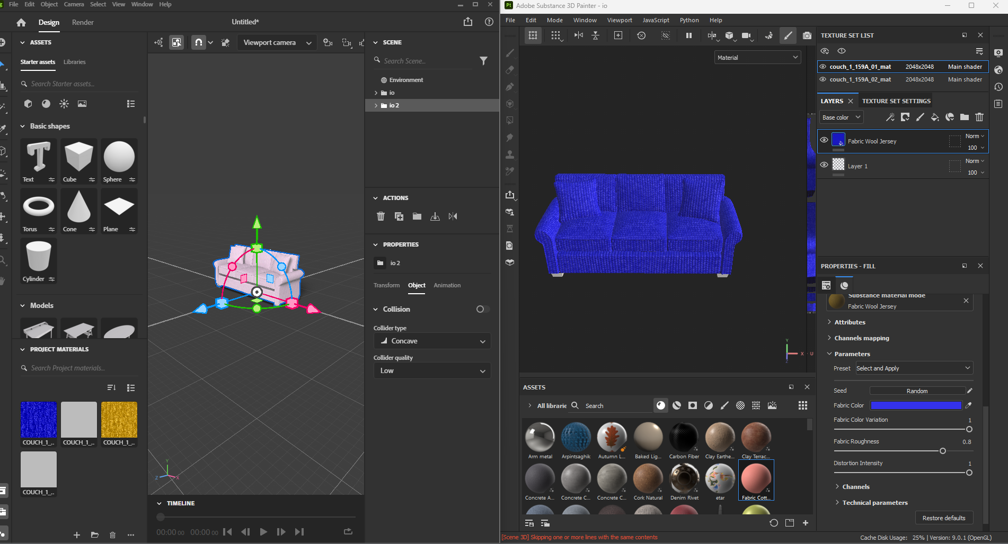Select the Eraser tool
This screenshot has width=1008, height=544.
point(510,69)
